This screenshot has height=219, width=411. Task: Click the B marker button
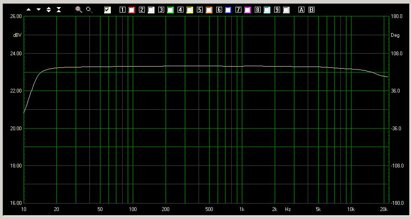[x=312, y=10]
